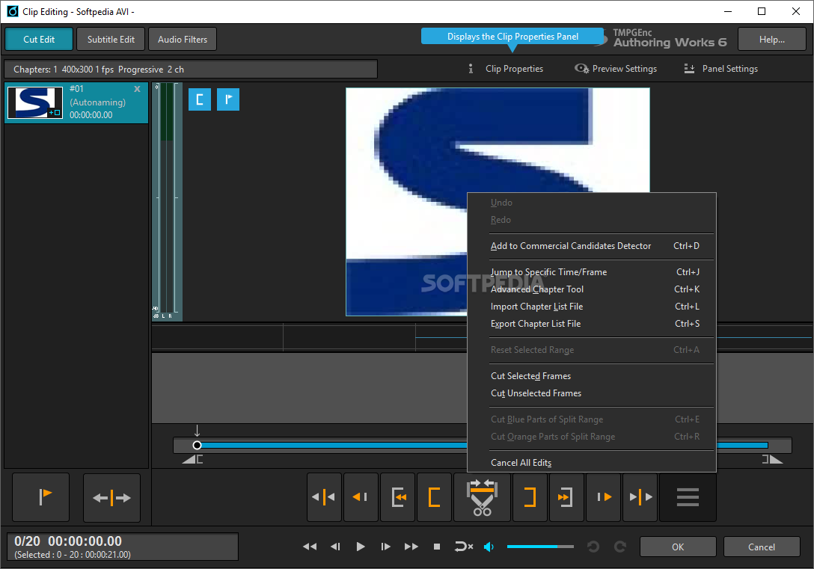Adjust the volume slider
Viewport: 814px width, 569px height.
540,547
